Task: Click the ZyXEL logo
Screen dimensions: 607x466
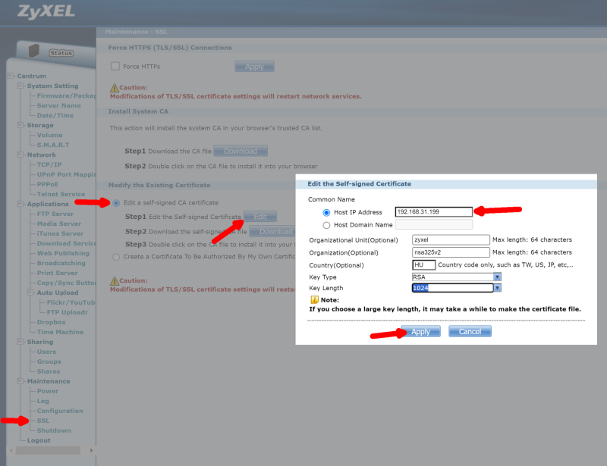Action: [46, 11]
